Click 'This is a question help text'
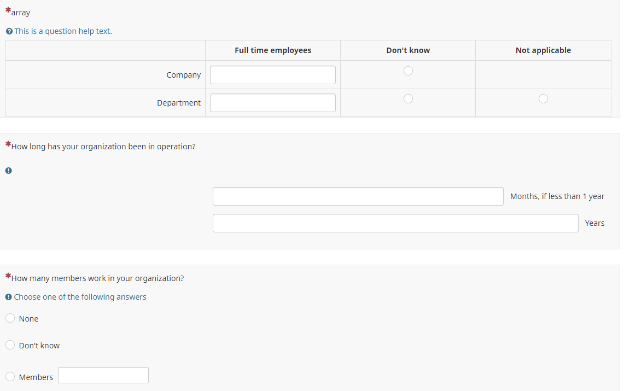This screenshot has width=624, height=391. pos(63,31)
